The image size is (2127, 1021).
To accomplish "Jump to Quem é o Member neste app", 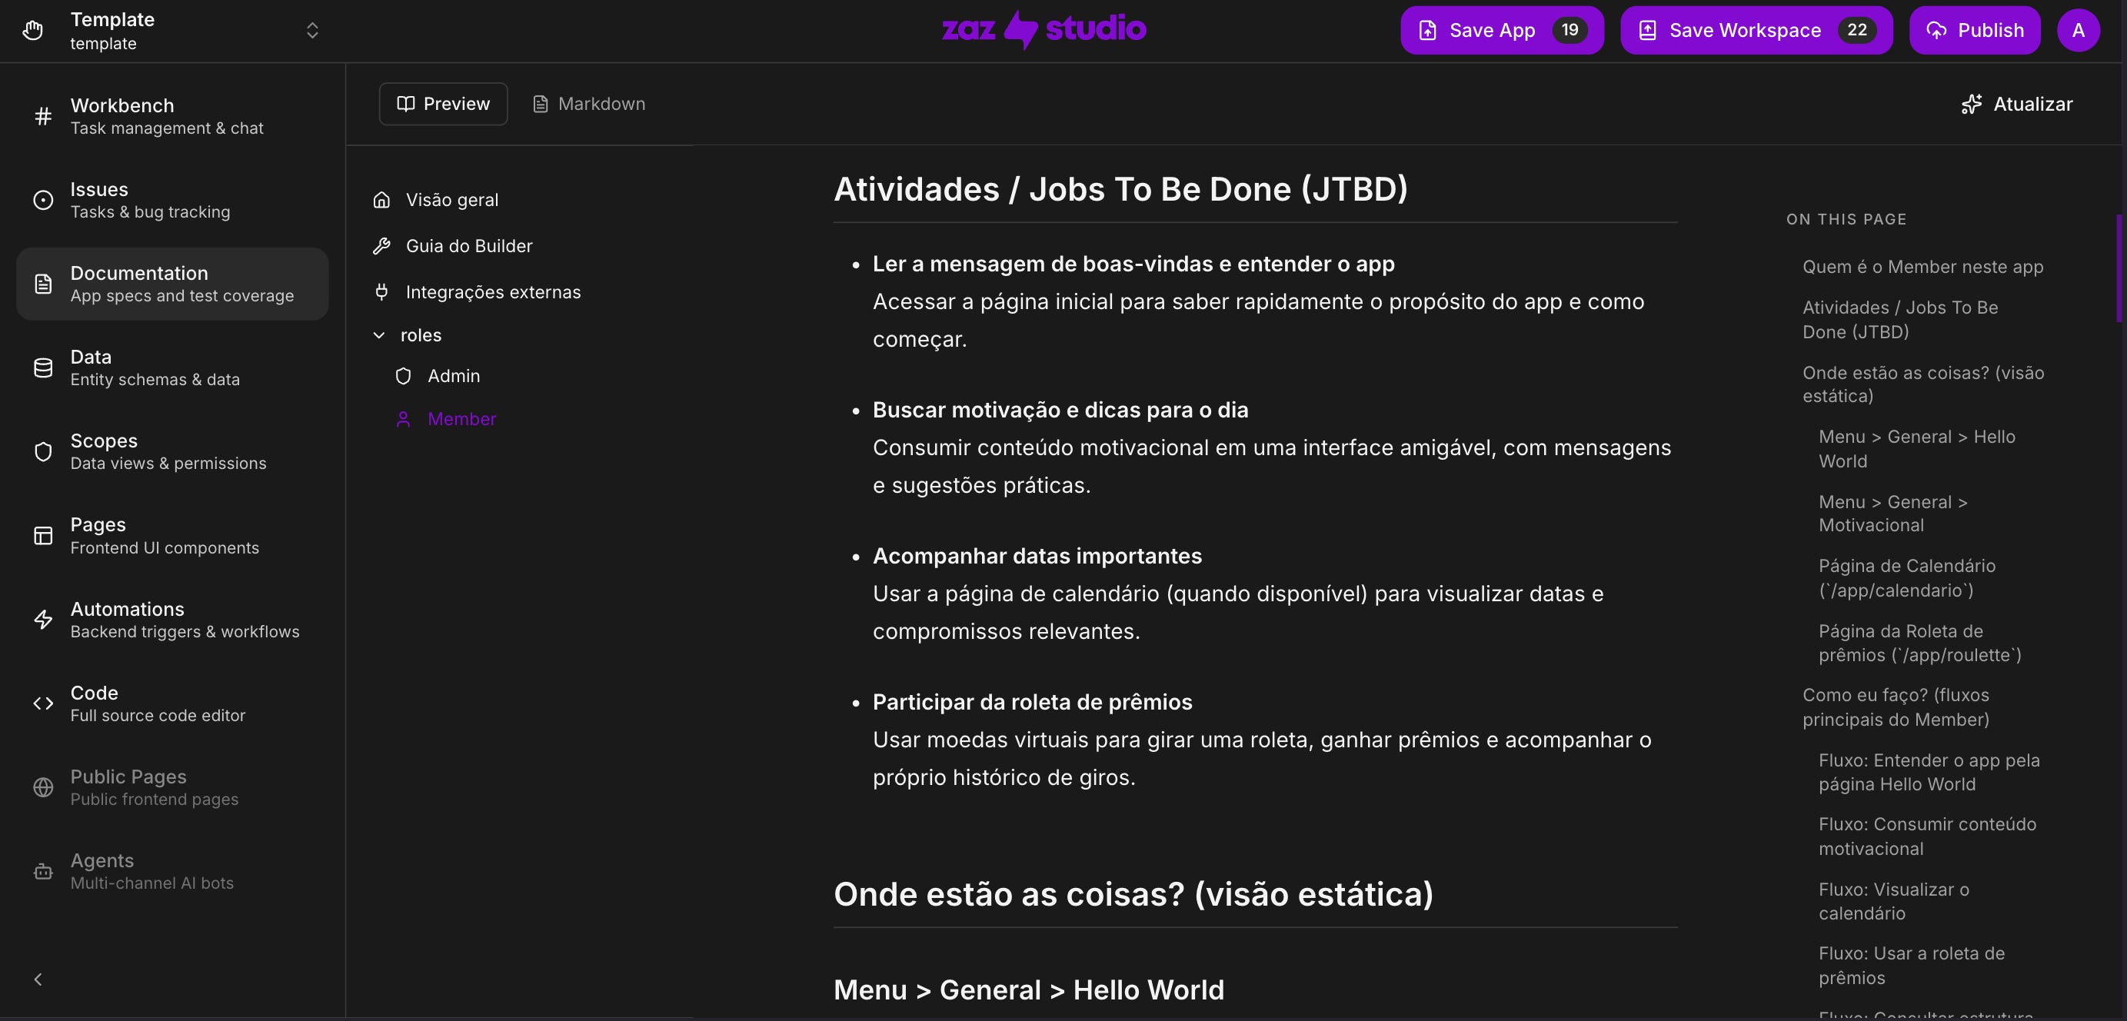I will pos(1922,267).
